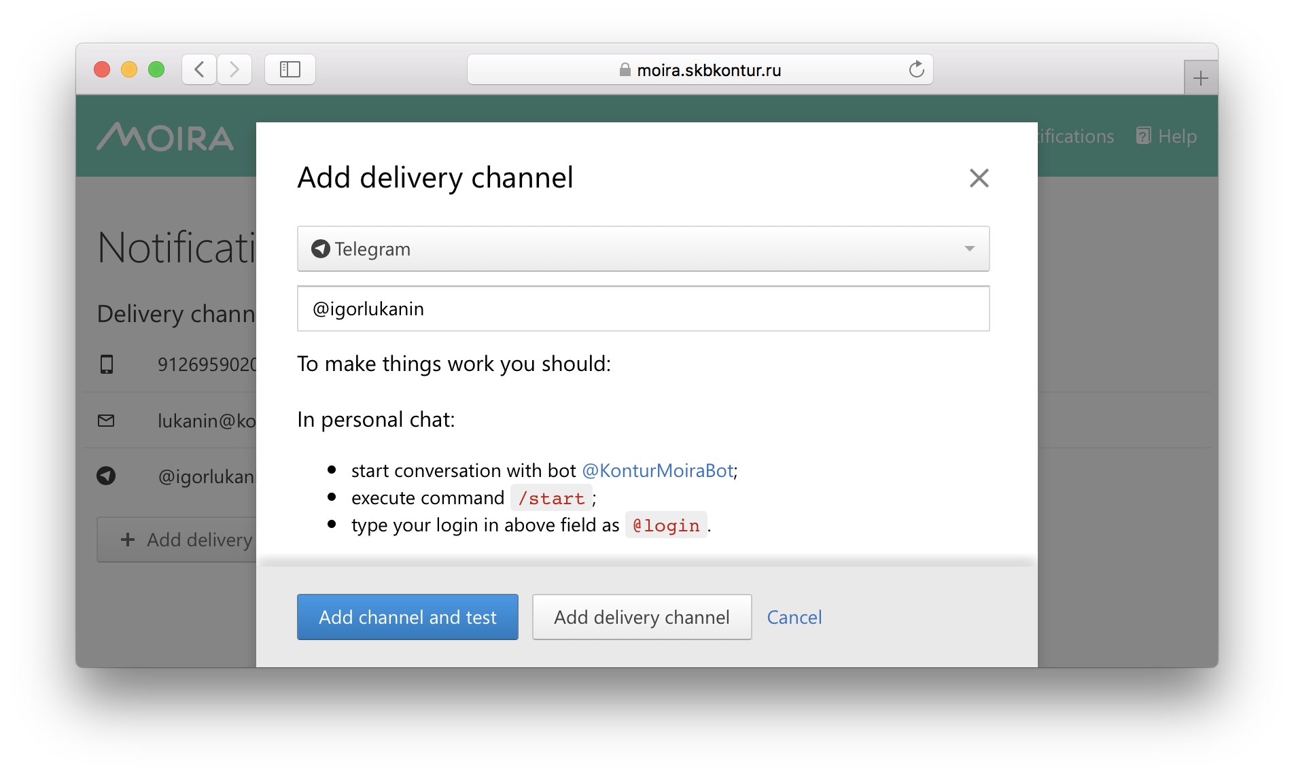
Task: Click the moira.skbkontur.ru address bar
Action: pos(700,70)
